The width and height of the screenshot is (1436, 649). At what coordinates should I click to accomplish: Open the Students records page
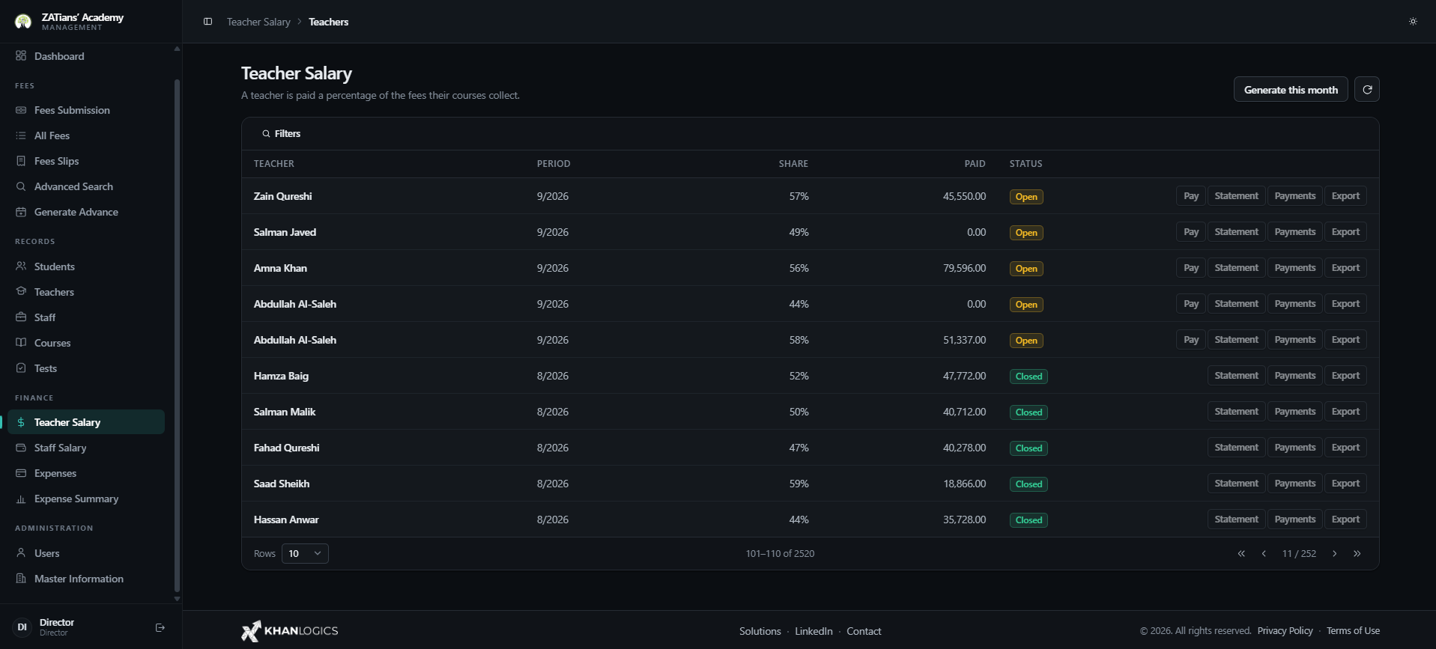click(x=86, y=266)
